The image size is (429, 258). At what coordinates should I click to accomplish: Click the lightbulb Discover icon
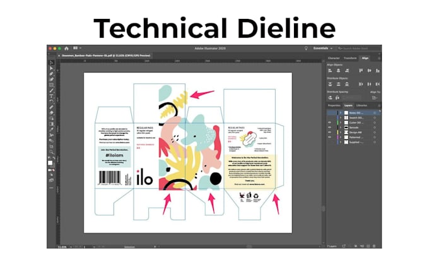pyautogui.click(x=306, y=49)
